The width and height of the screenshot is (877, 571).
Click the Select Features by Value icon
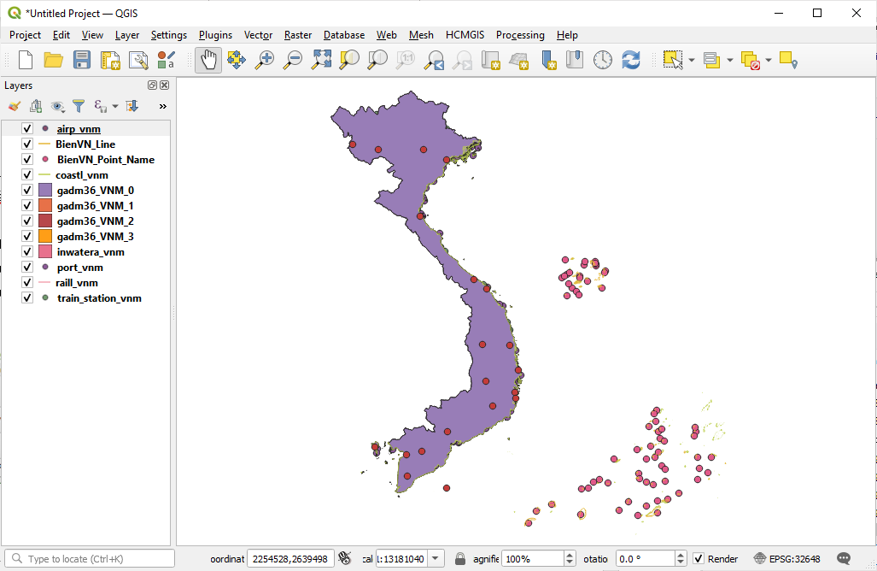point(711,60)
